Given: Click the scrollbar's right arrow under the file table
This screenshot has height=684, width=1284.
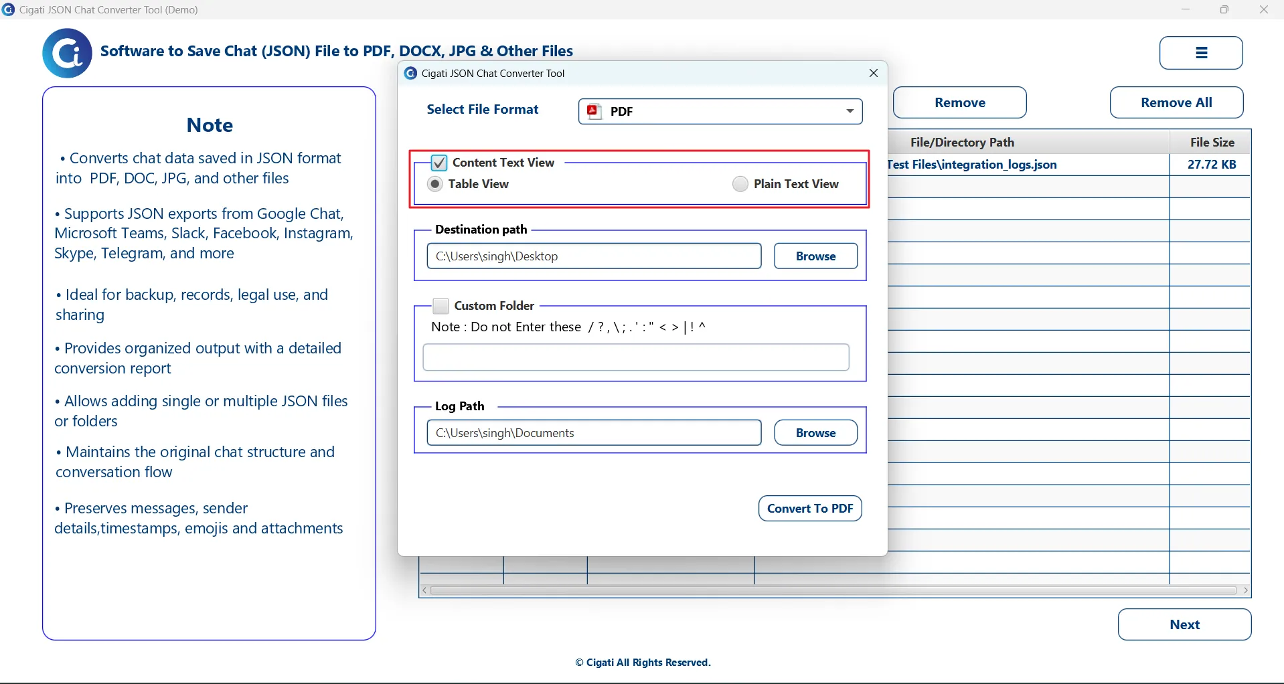Looking at the screenshot, I should [1245, 590].
